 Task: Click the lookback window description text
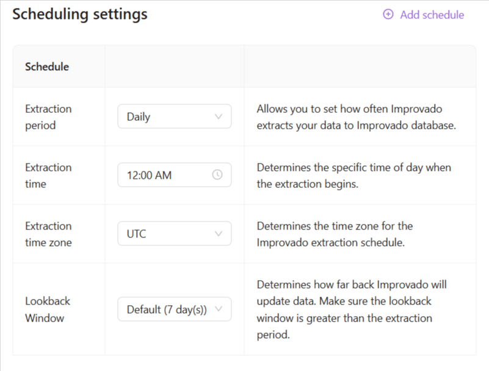pyautogui.click(x=352, y=309)
